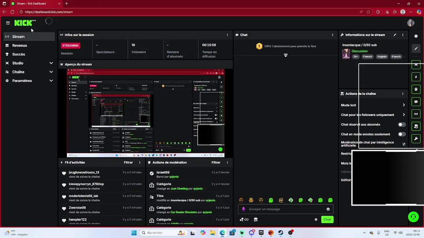Open chat settings gear icon

point(316,219)
